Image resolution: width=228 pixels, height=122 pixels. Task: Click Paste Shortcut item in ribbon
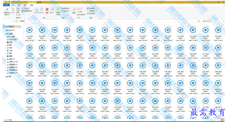pyautogui.click(x=27, y=11)
